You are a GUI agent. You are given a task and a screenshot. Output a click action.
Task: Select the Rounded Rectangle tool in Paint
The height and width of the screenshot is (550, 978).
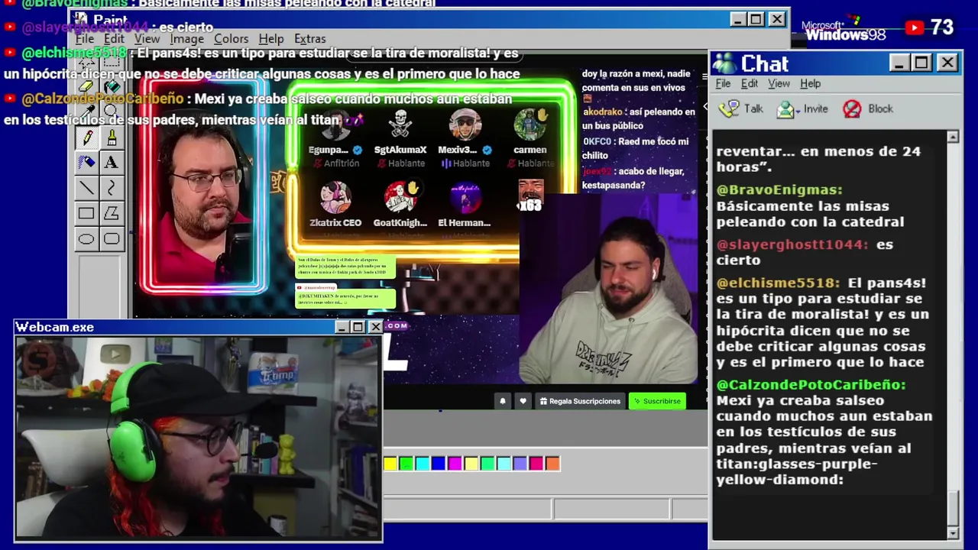click(x=112, y=239)
